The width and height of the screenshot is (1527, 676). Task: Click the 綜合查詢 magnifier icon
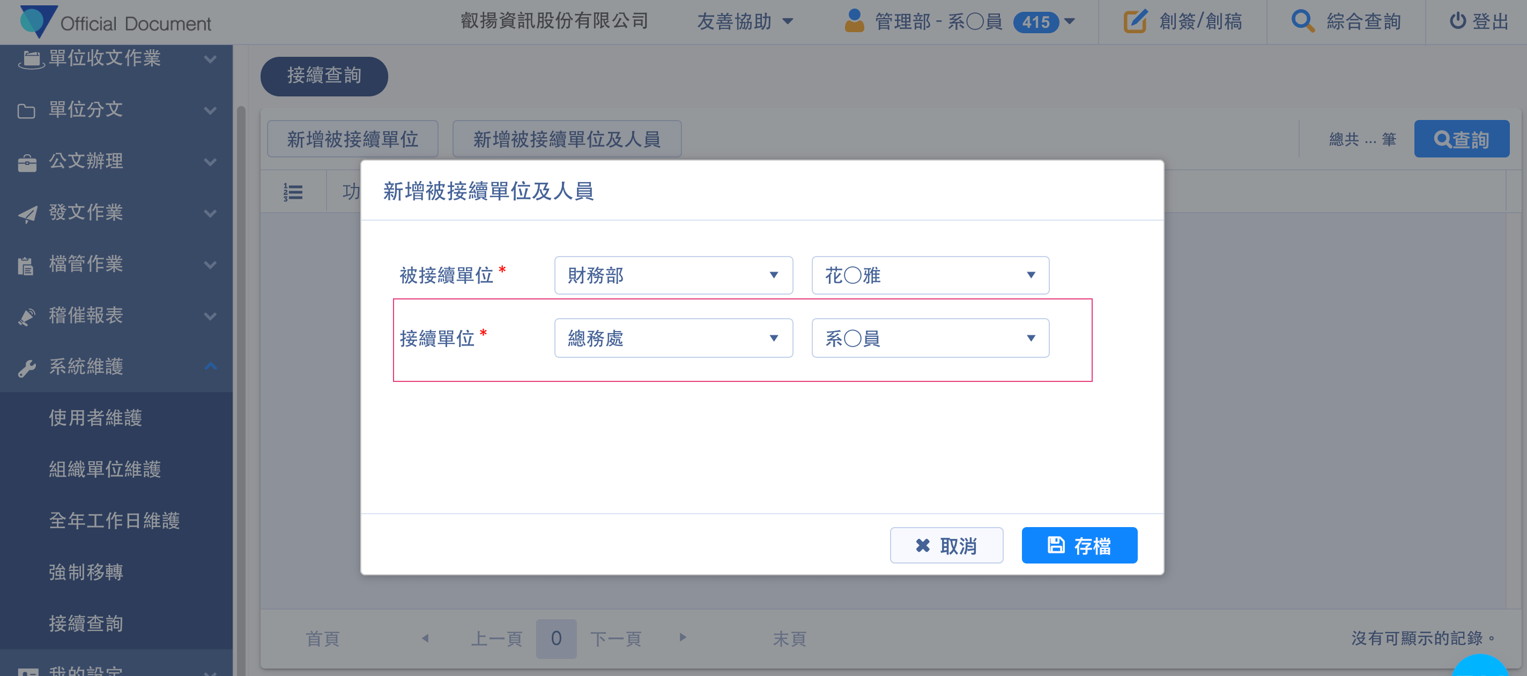[x=1302, y=21]
